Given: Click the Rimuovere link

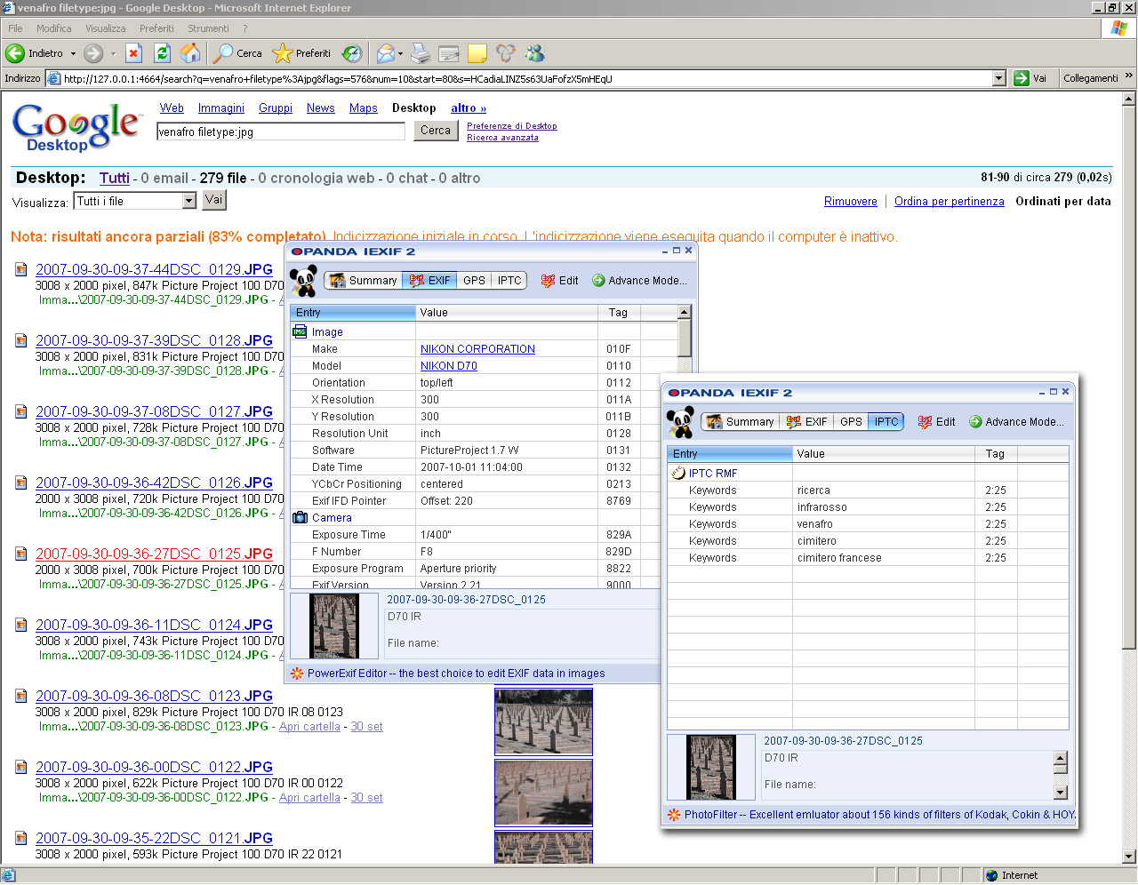Looking at the screenshot, I should [x=851, y=202].
